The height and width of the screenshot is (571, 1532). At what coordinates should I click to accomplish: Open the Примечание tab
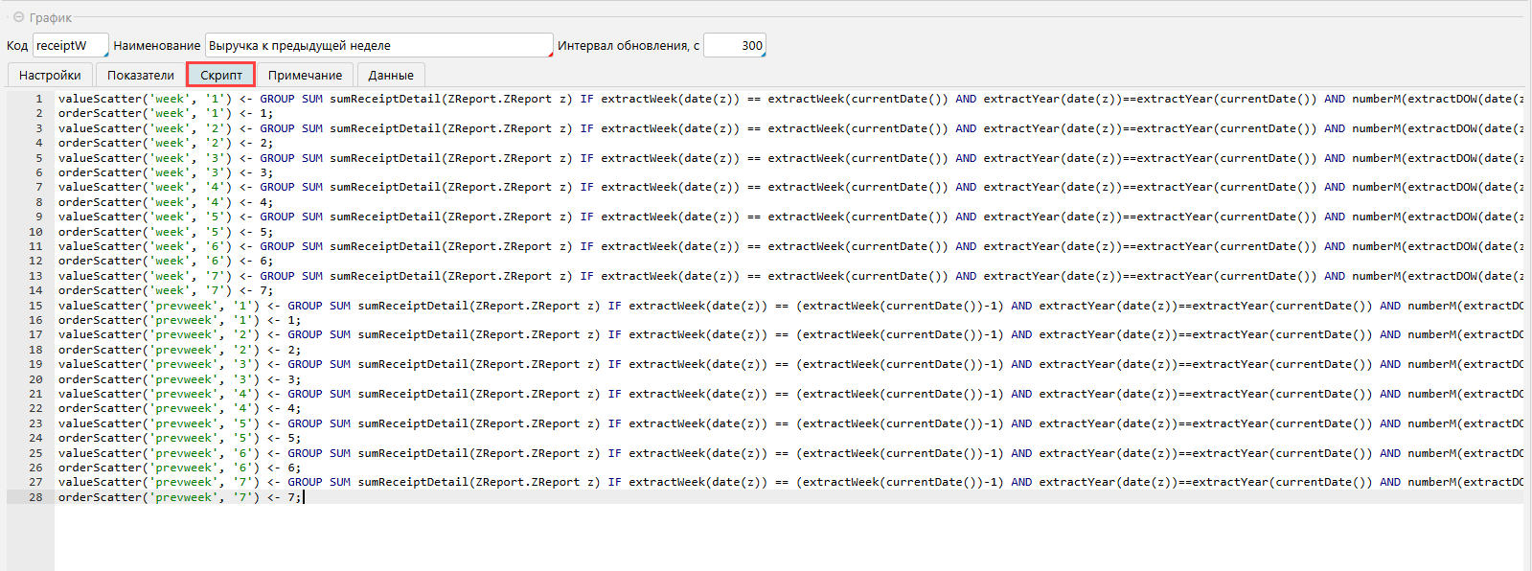pos(305,75)
